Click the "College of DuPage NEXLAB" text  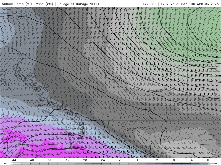[79, 4]
